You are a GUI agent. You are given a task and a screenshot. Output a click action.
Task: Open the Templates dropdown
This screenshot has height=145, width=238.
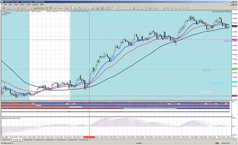coord(108,8)
